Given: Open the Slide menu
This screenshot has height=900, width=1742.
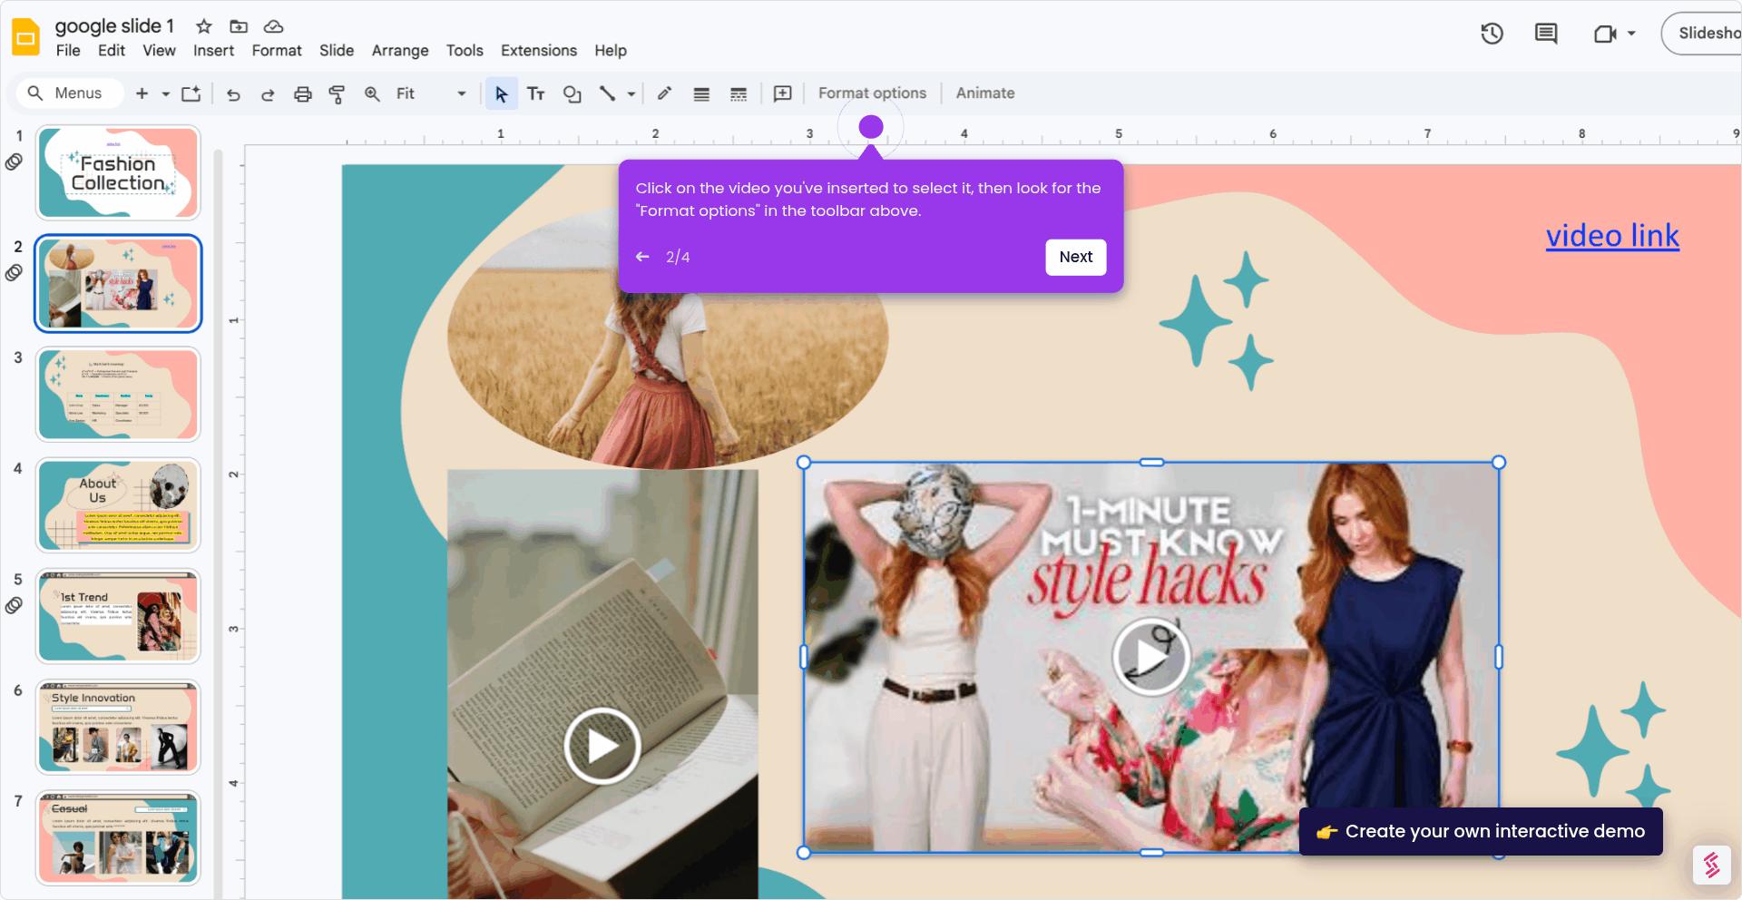Looking at the screenshot, I should point(337,51).
